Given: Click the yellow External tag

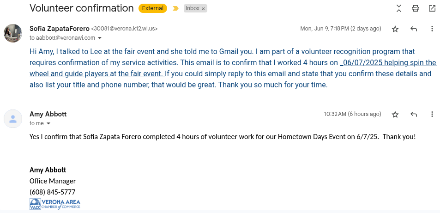Looking at the screenshot, I should (152, 8).
